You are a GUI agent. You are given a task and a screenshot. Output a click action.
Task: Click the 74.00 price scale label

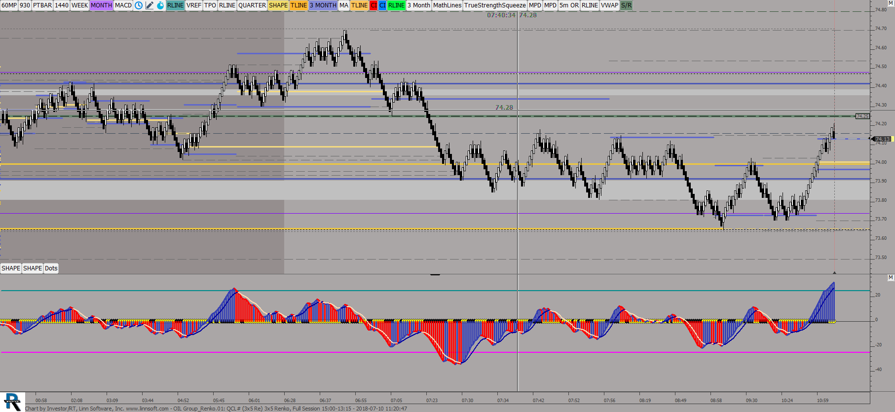[x=881, y=162]
